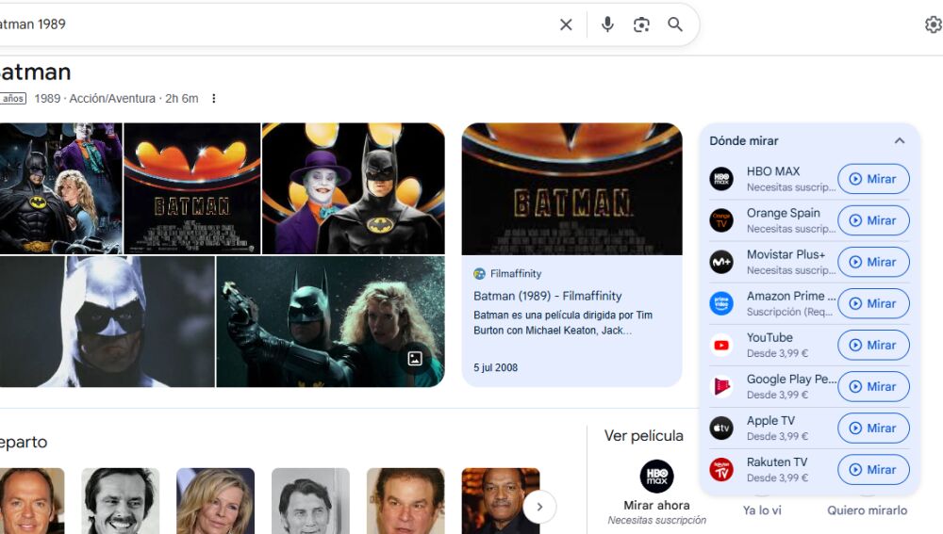Click Mirar button for YouTube

[873, 345]
